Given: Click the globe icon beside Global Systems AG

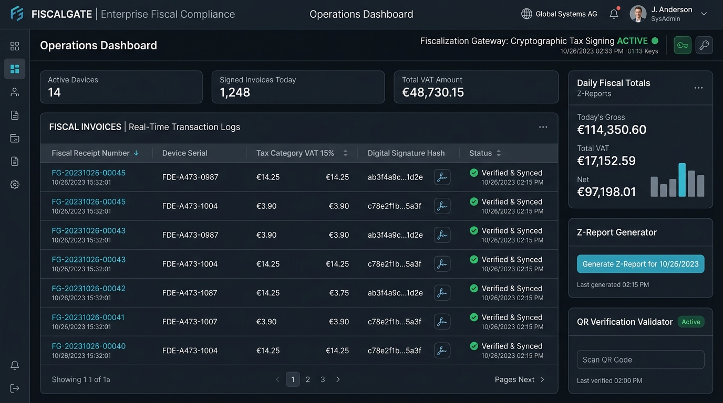Looking at the screenshot, I should pos(526,14).
